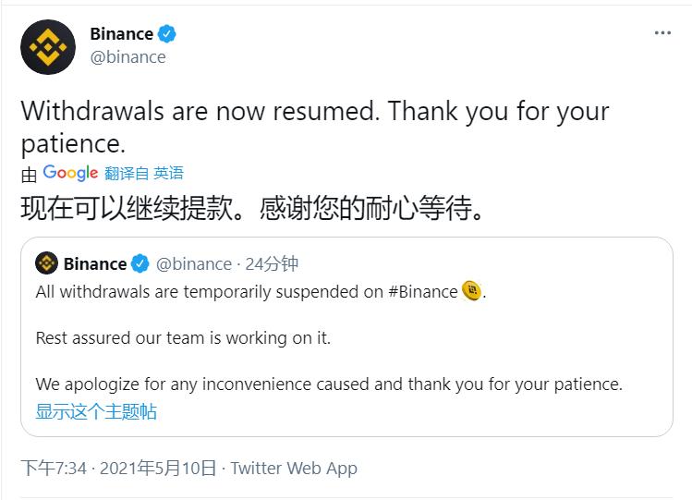Click the verified badge in the quoted tweet
The image size is (692, 500).
click(140, 263)
